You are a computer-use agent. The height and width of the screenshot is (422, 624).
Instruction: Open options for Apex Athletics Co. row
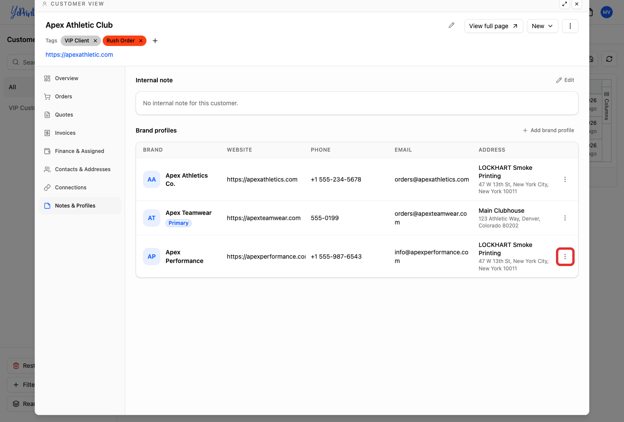(x=565, y=179)
